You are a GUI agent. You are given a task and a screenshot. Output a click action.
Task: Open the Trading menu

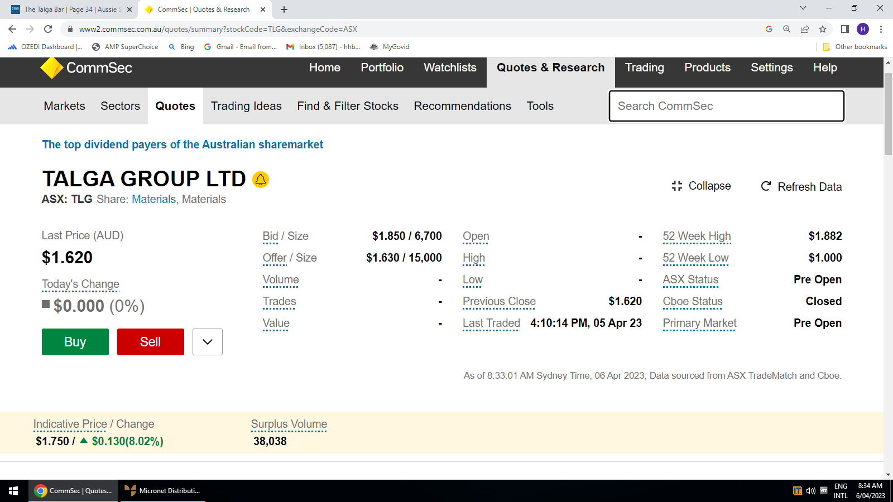click(x=645, y=67)
